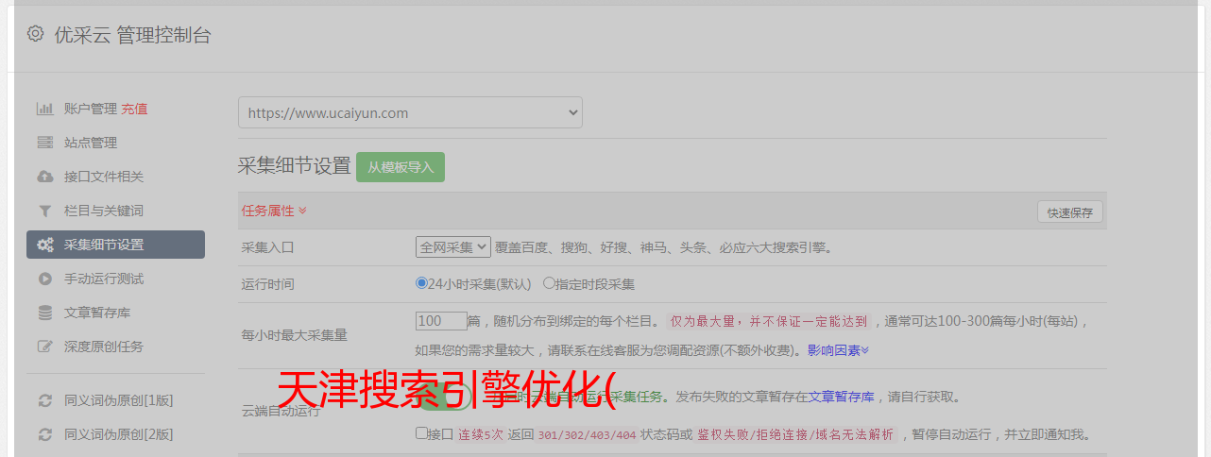
Task: Expand the 影响因素 link
Action: click(x=838, y=349)
